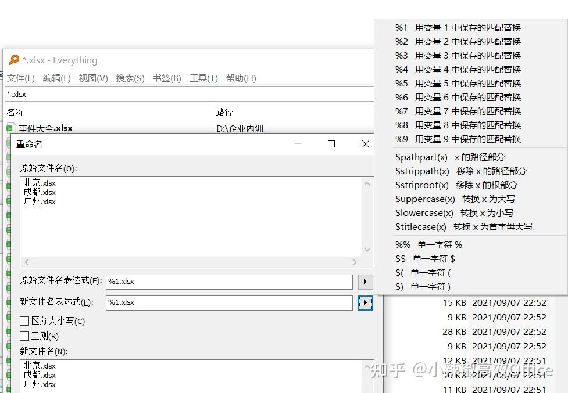Select $pathpart(x) x 的路径部分 entry
Screen dimensions: 568x393
[x=450, y=157]
